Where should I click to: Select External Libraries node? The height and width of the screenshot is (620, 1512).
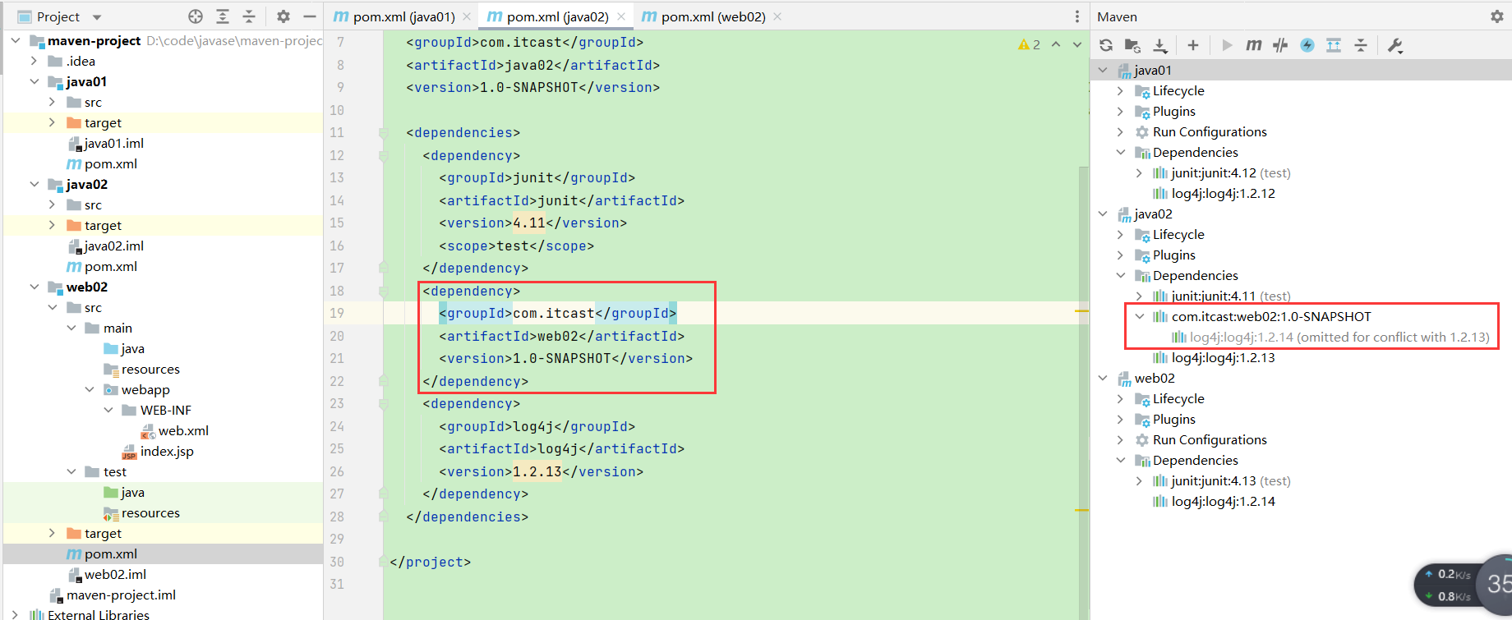[90, 613]
